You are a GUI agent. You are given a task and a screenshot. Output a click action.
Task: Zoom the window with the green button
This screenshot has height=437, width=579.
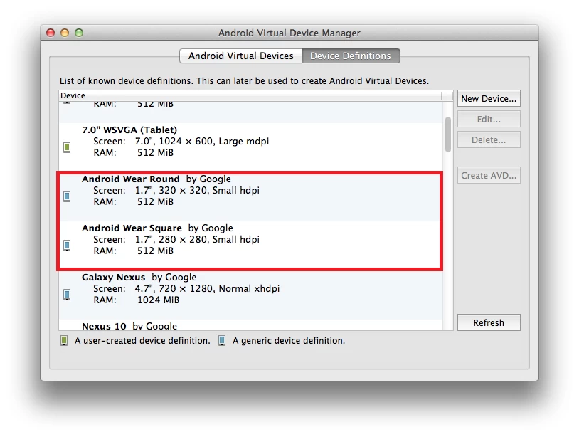[79, 33]
